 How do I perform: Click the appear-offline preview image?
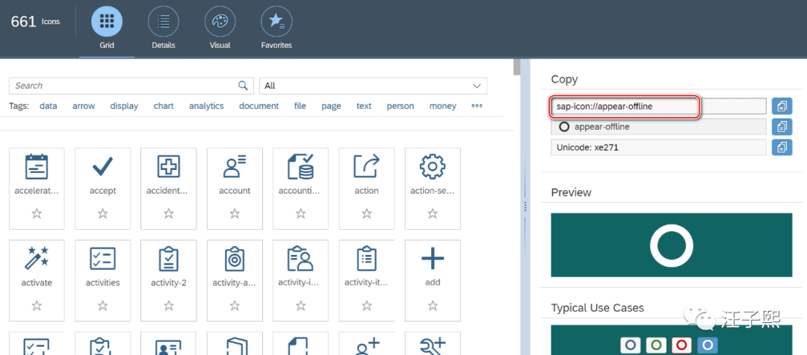[x=672, y=245]
